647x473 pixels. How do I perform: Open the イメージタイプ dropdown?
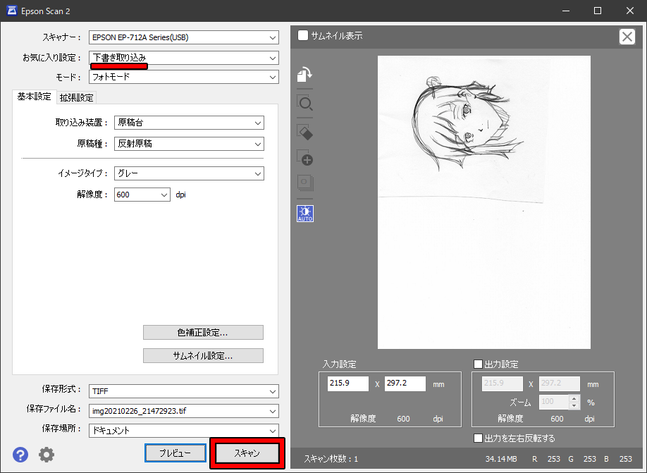coord(189,173)
